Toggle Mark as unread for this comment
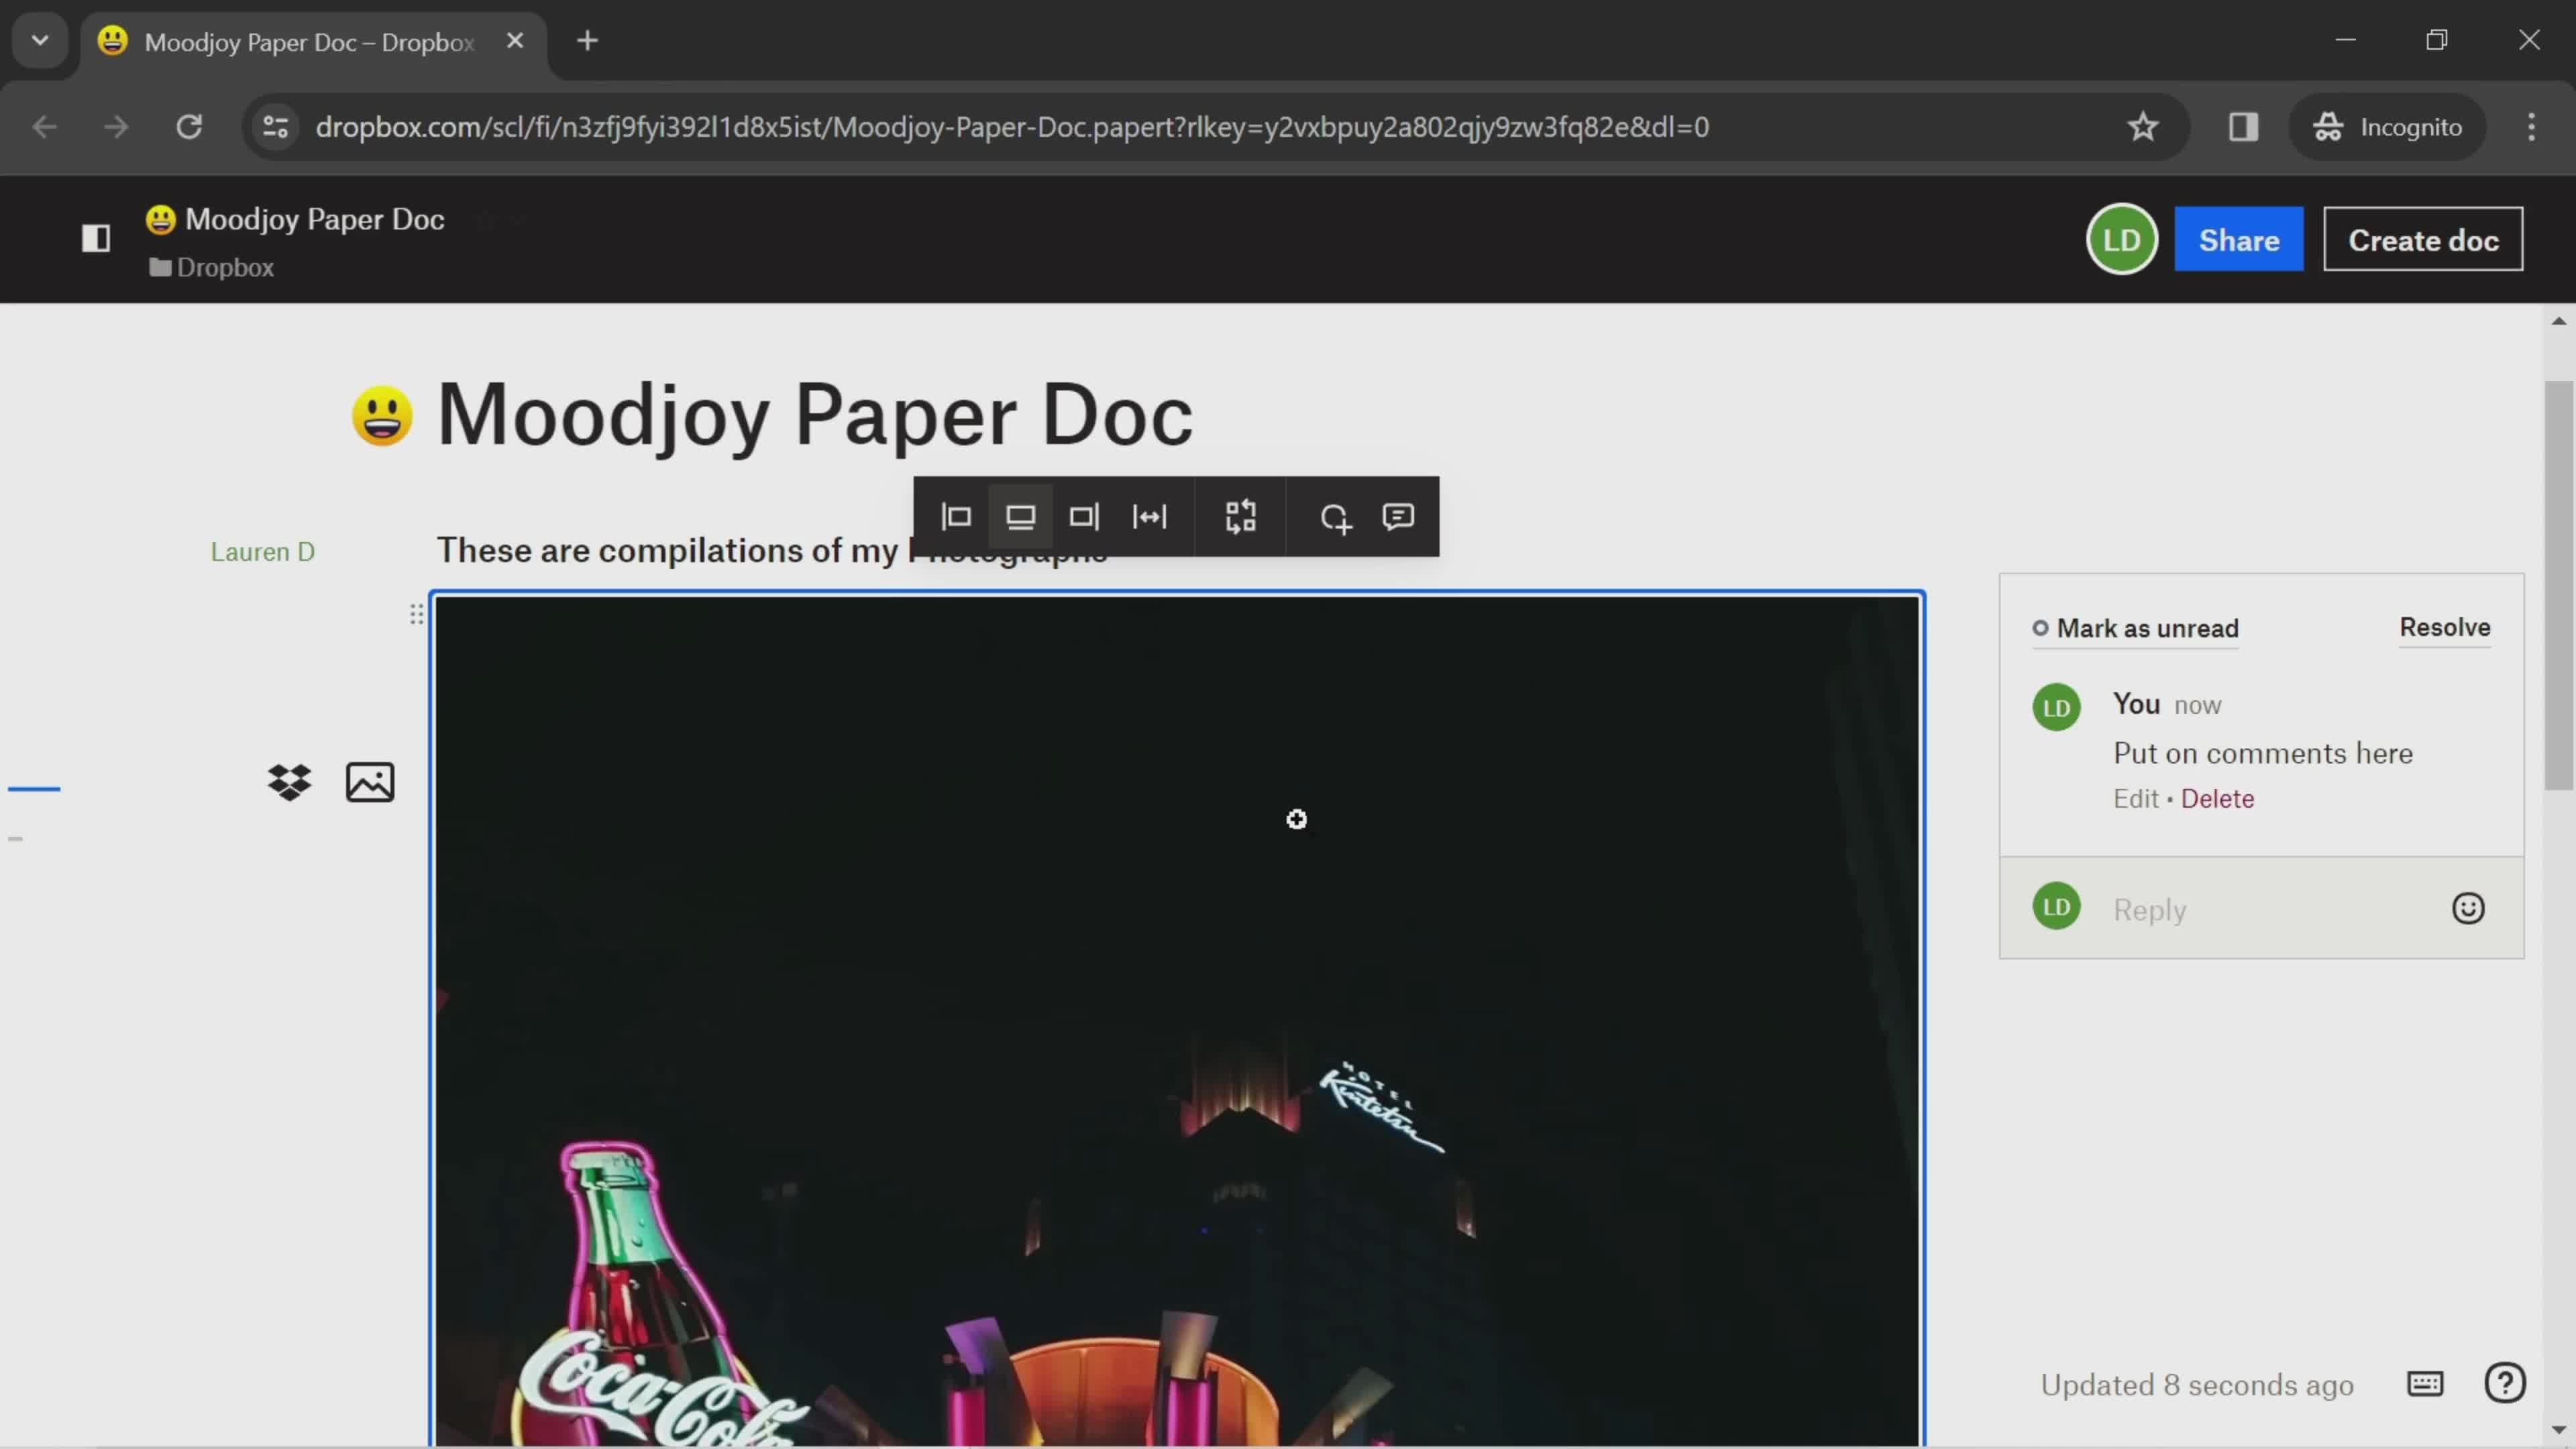The height and width of the screenshot is (1449, 2576). [2135, 627]
